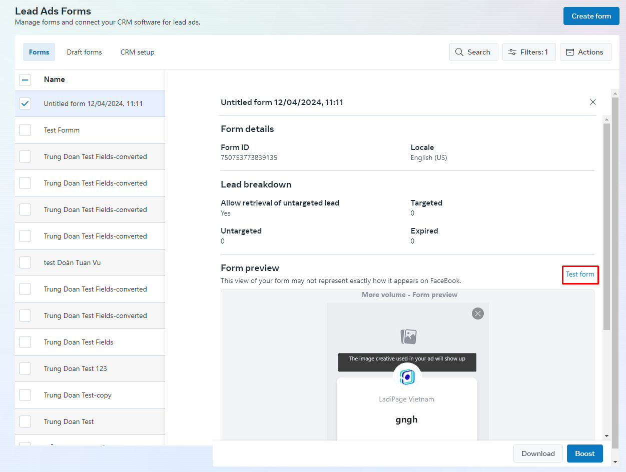This screenshot has width=626, height=472.
Task: Open the Actions dropdown menu
Action: [585, 52]
